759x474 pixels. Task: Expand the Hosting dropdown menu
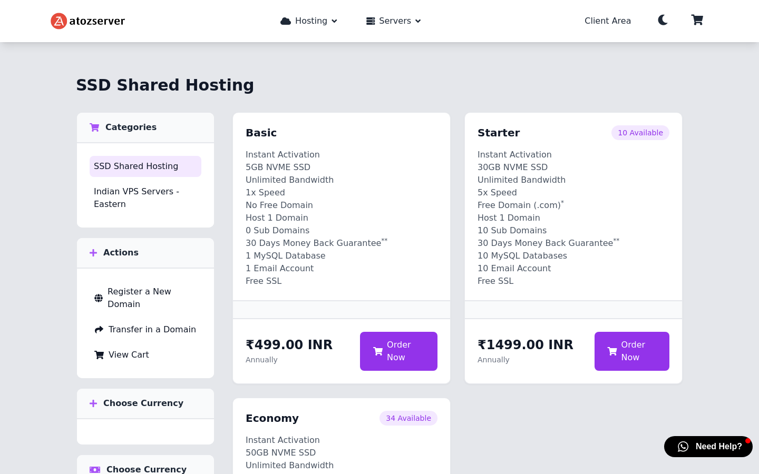point(309,21)
